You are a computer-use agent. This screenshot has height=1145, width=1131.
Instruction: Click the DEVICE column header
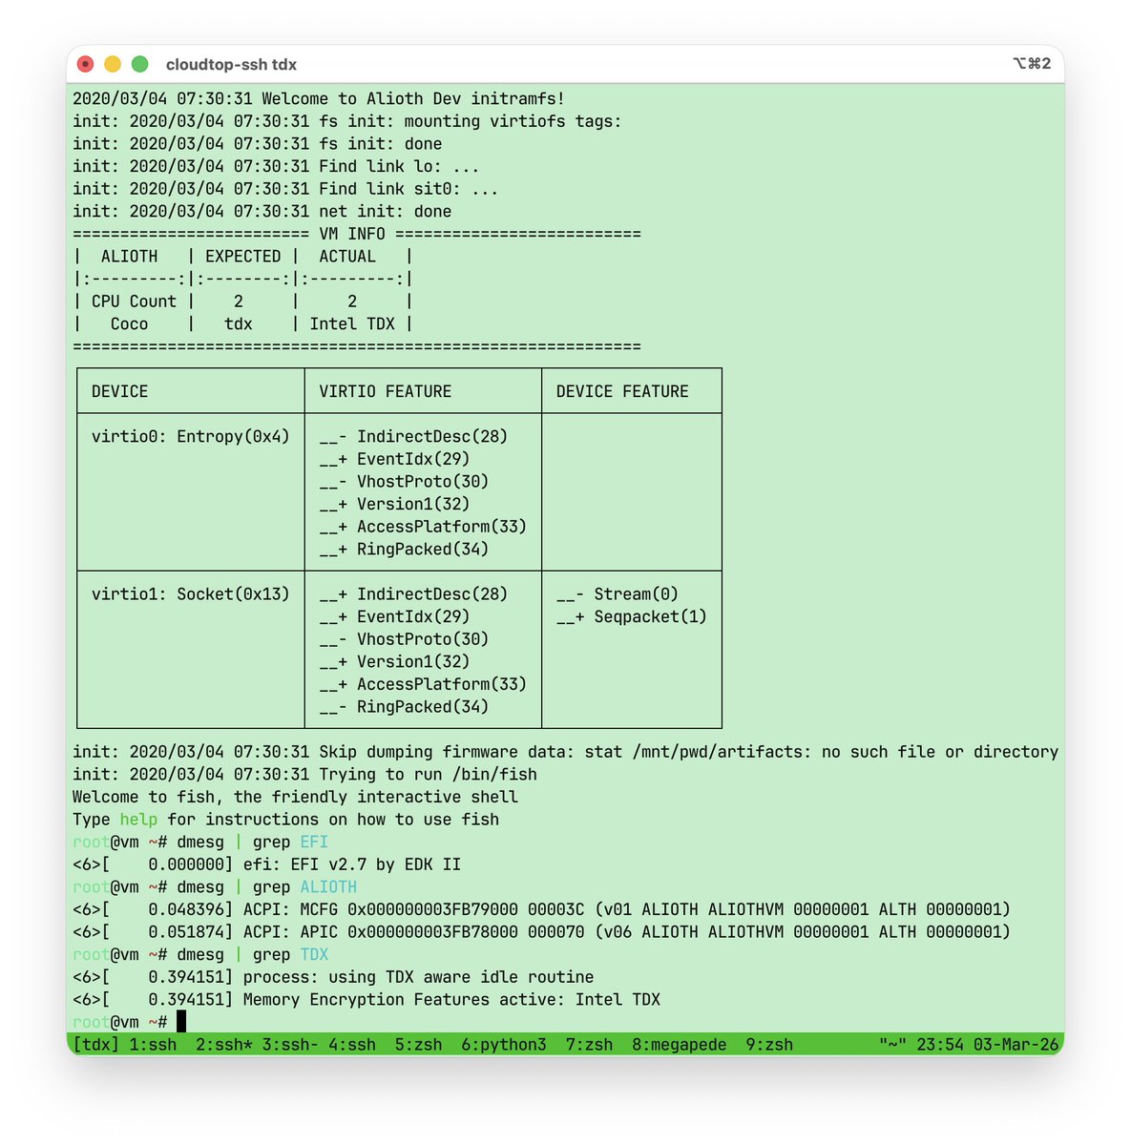(120, 391)
